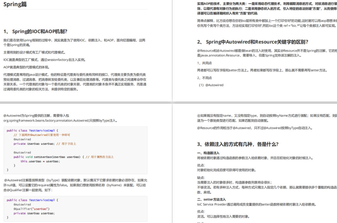Click code line "this.userDao = userDao;"
Viewport: 337px width, 223px height.
point(40,161)
